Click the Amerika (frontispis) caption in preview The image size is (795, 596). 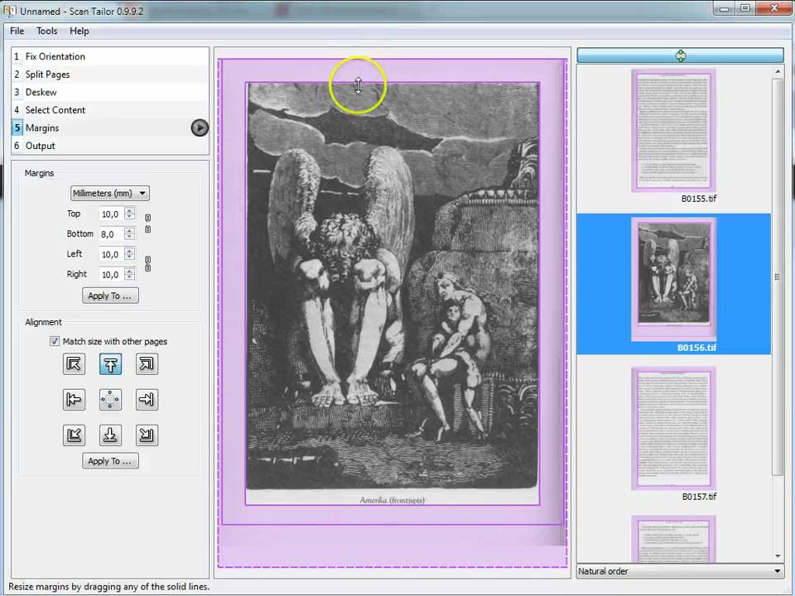click(392, 500)
